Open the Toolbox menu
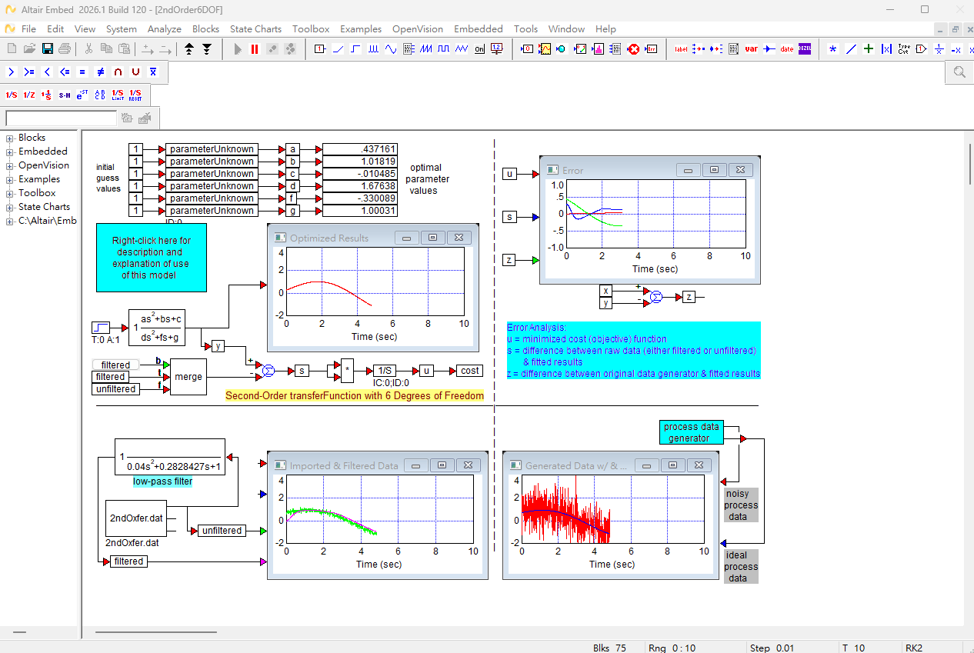Image resolution: width=974 pixels, height=653 pixels. (x=311, y=28)
